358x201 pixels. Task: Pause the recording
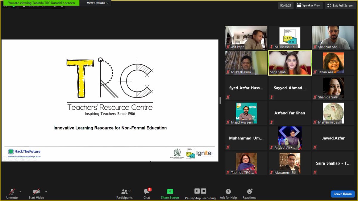coord(197,191)
